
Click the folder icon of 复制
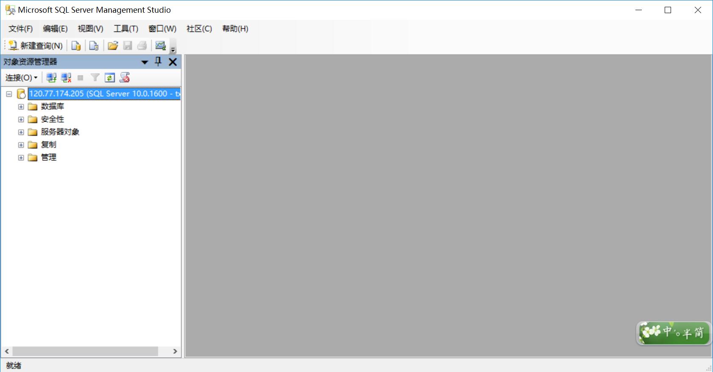33,145
